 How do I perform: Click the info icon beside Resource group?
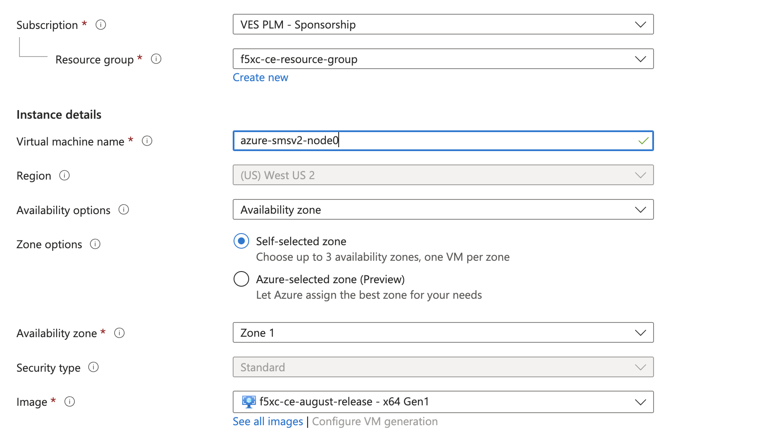point(157,59)
